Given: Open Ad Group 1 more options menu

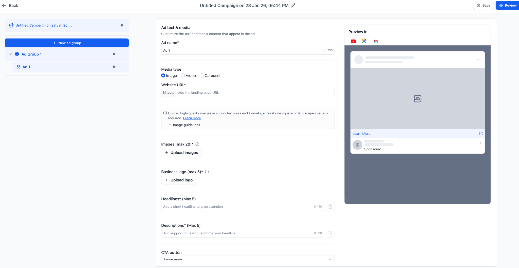Looking at the screenshot, I should (x=121, y=54).
